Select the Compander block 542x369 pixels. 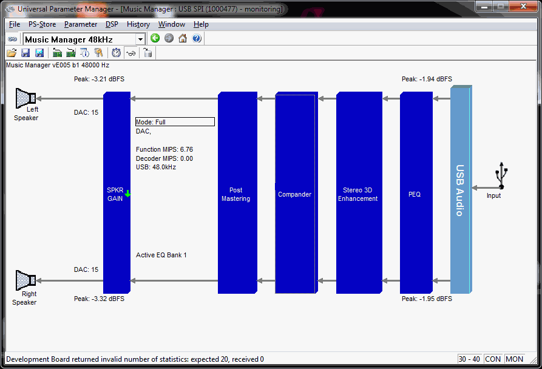point(295,194)
